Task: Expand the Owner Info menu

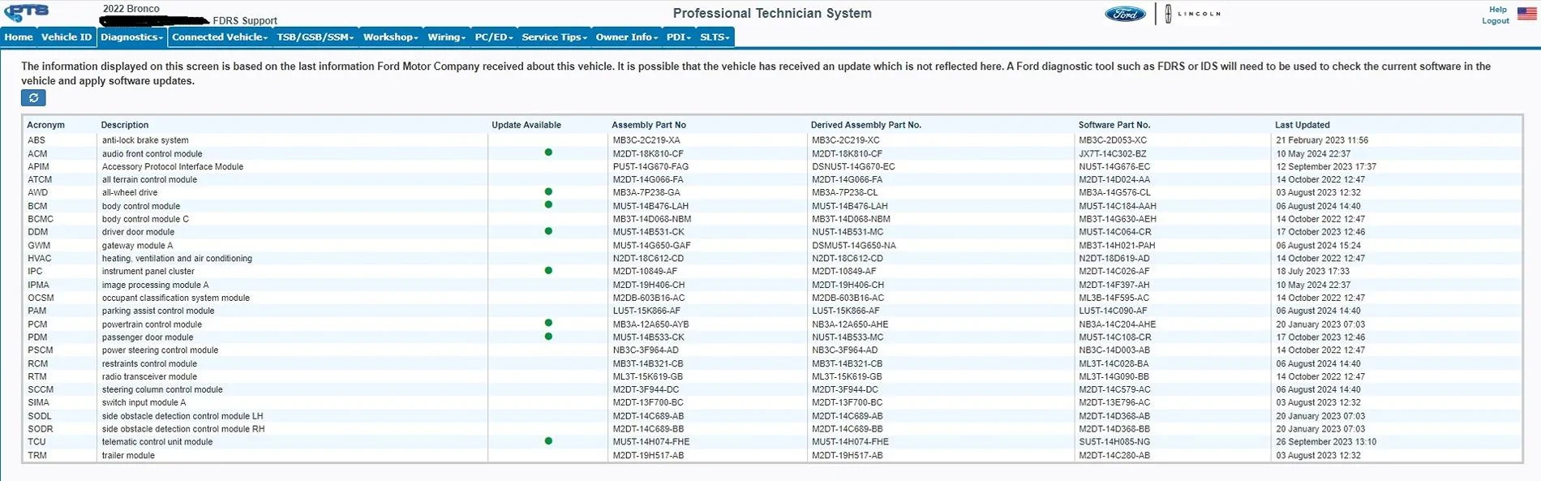Action: point(627,37)
